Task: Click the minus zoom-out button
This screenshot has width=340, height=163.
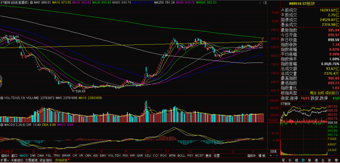Action: coord(277,156)
